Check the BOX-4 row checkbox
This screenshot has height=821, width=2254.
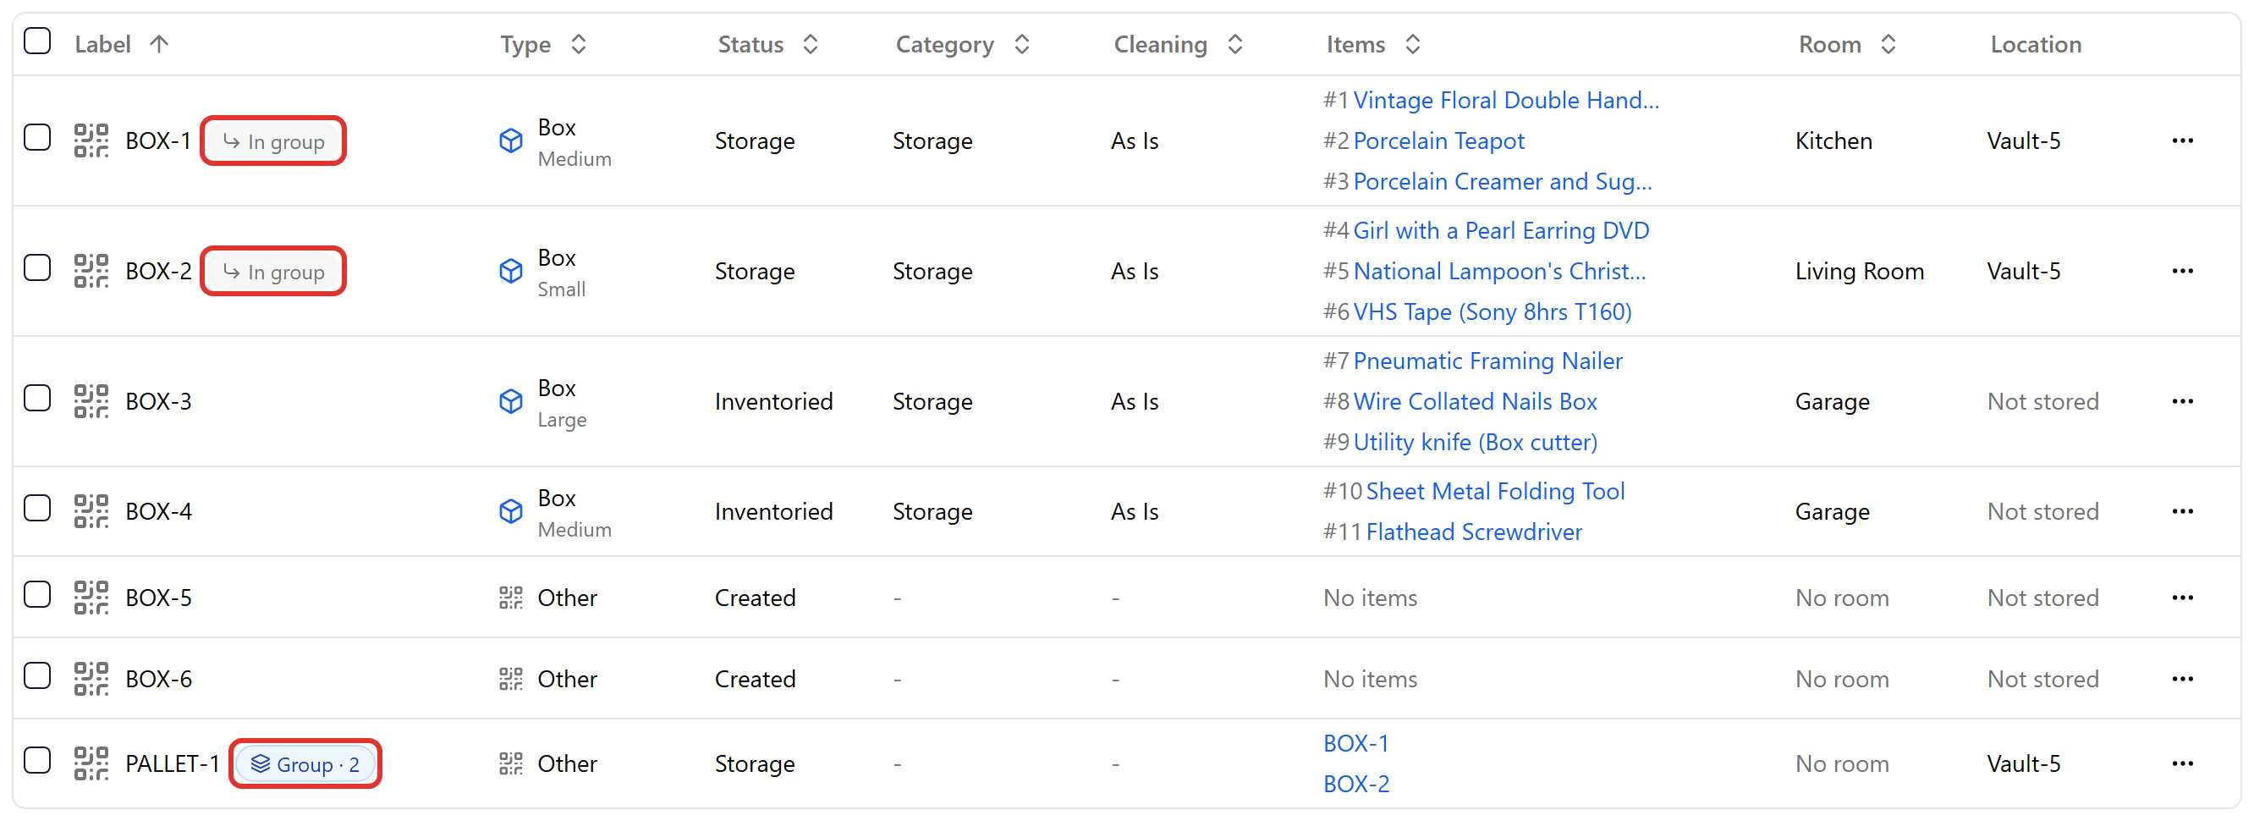[36, 509]
